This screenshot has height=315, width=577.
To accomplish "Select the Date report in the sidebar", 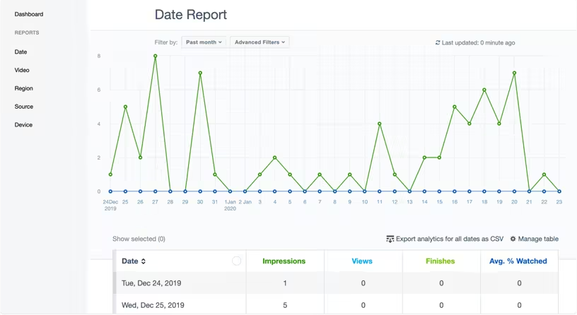I will (x=21, y=52).
